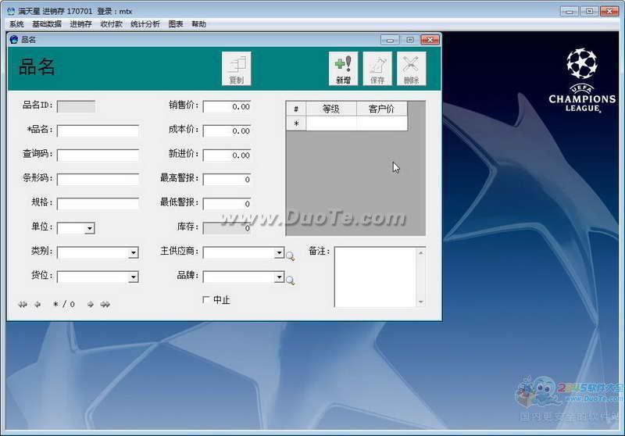The image size is (625, 436).
Task: Click the new row 客户价 cell
Action: (382, 123)
